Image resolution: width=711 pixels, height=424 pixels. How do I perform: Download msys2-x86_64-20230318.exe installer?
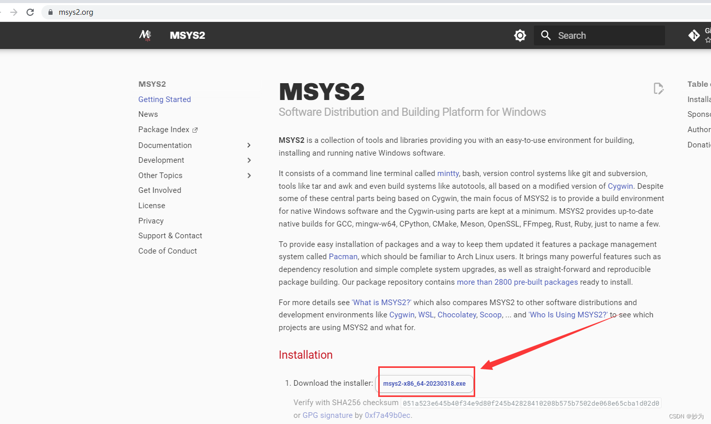[424, 384]
